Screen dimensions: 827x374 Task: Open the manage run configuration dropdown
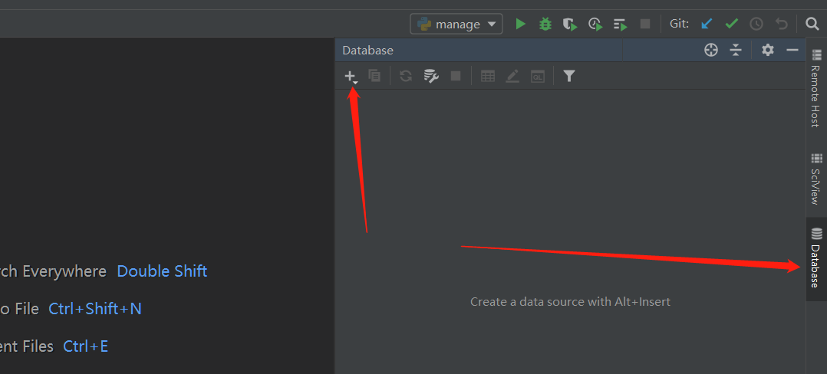456,24
